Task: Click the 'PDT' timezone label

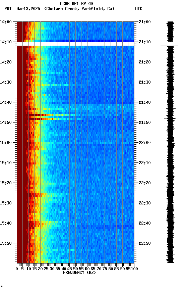Action: pos(8,9)
